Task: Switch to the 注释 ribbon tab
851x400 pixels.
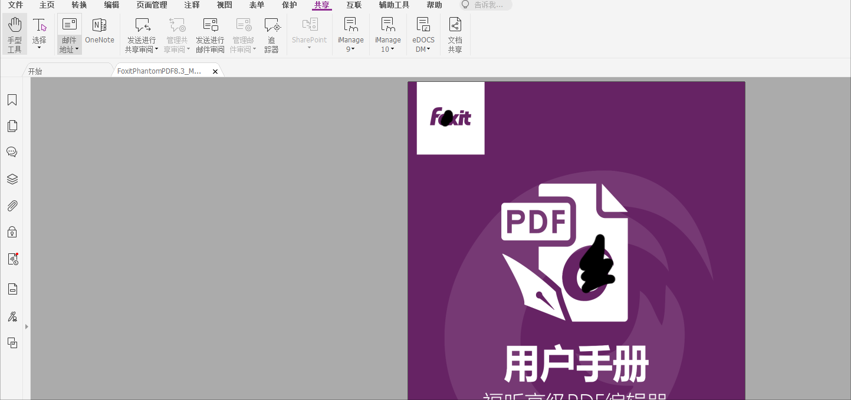Action: pyautogui.click(x=192, y=5)
